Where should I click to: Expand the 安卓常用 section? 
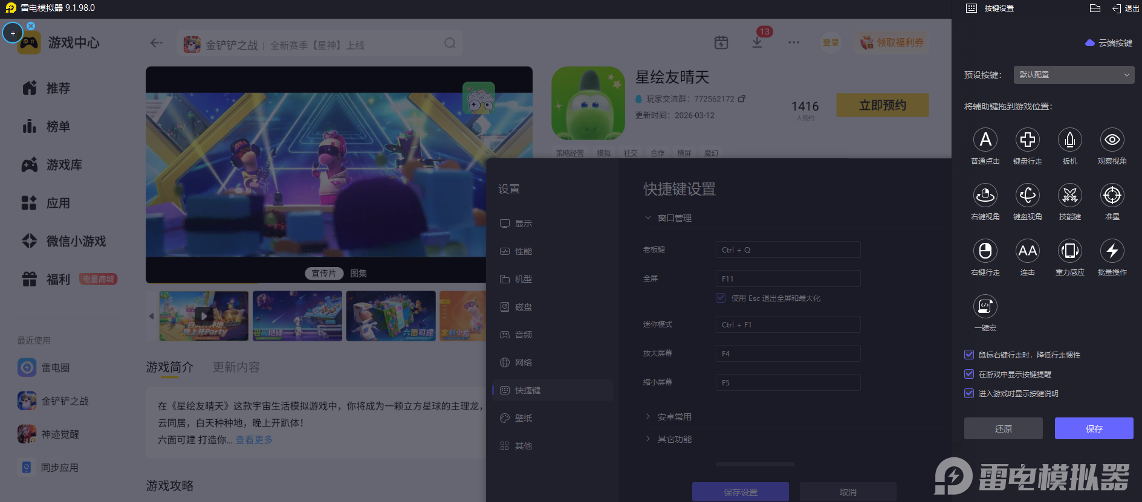[674, 417]
